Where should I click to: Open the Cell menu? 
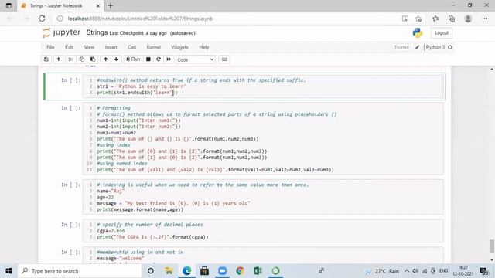[132, 47]
